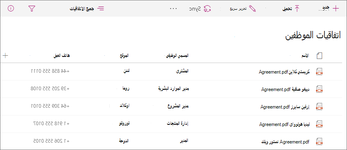347x150 pixels.
Task: Select phone number +64 309 555 0101
Action: pyautogui.click(x=50, y=106)
